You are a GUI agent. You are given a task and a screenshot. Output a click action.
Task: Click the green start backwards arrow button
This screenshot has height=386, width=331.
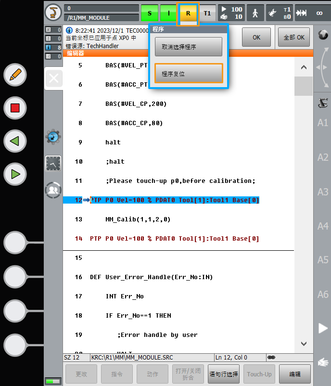[15, 141]
